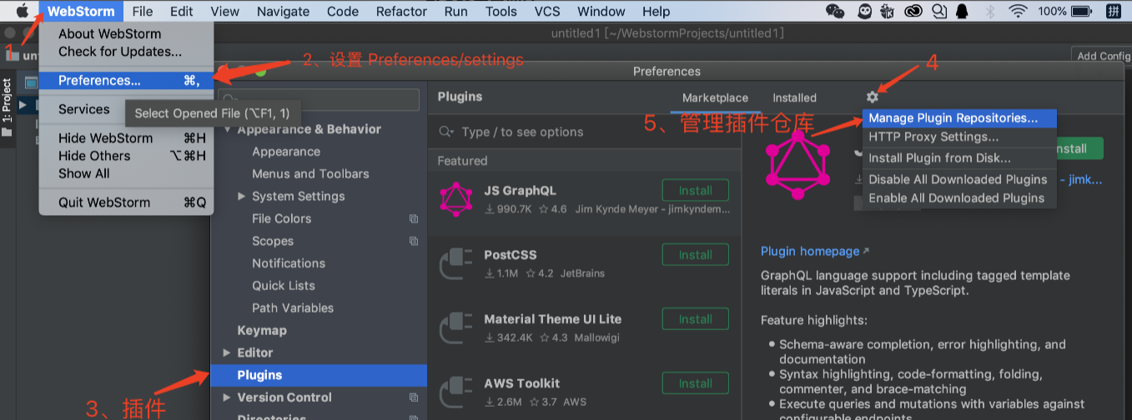Open the Edit menu
Viewport: 1132px width, 420px height.
pyautogui.click(x=181, y=11)
